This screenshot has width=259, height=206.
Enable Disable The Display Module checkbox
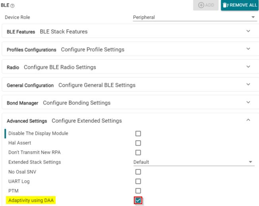[138, 134]
